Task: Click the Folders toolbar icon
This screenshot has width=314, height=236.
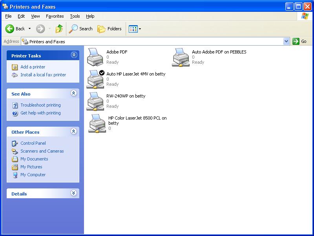Action: pyautogui.click(x=101, y=29)
